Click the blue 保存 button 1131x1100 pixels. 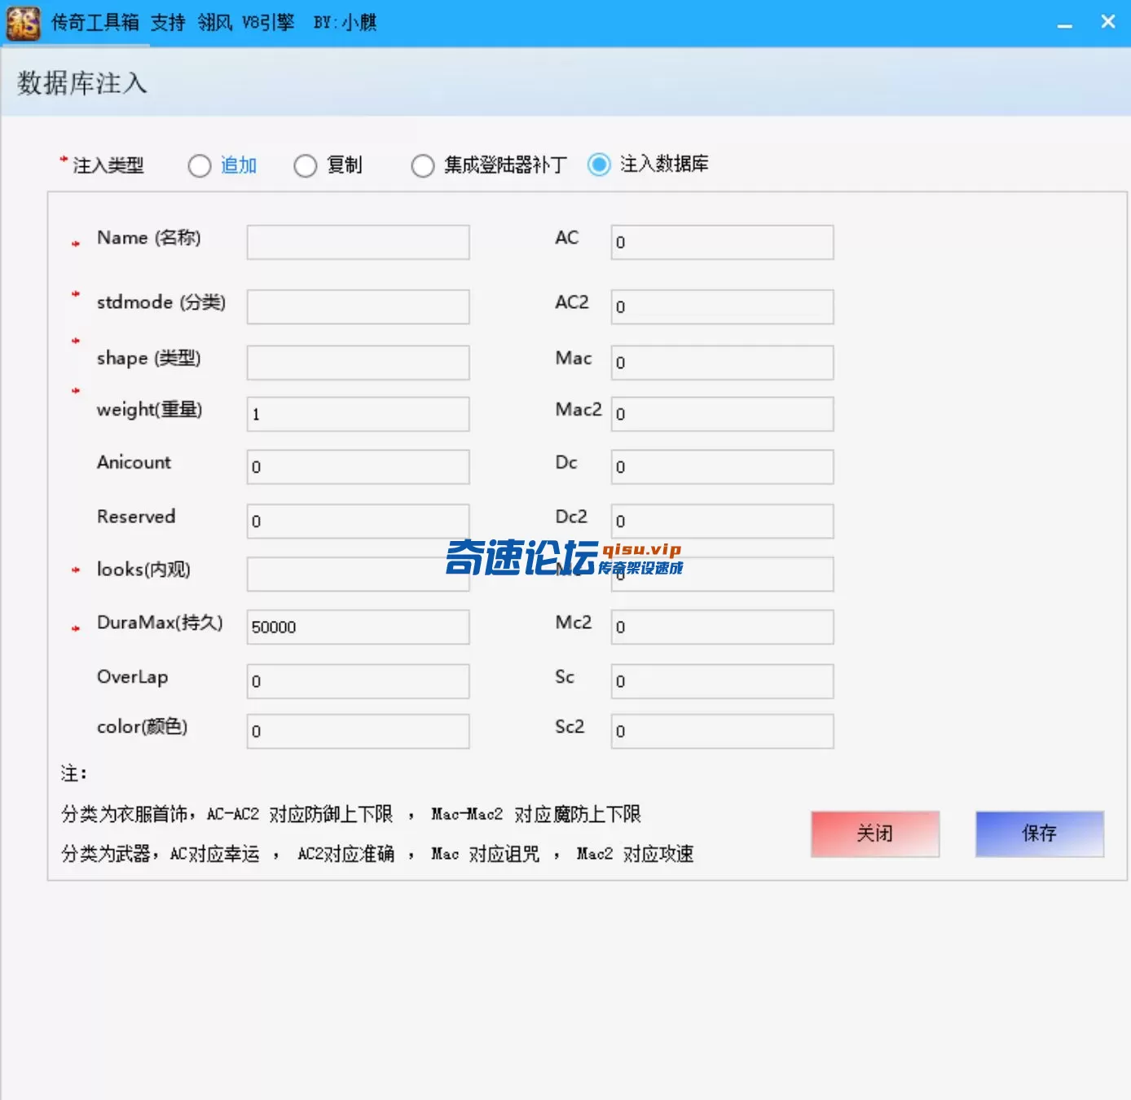coord(1040,834)
